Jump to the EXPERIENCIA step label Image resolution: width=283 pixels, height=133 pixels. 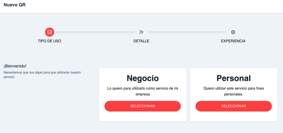pyautogui.click(x=233, y=41)
